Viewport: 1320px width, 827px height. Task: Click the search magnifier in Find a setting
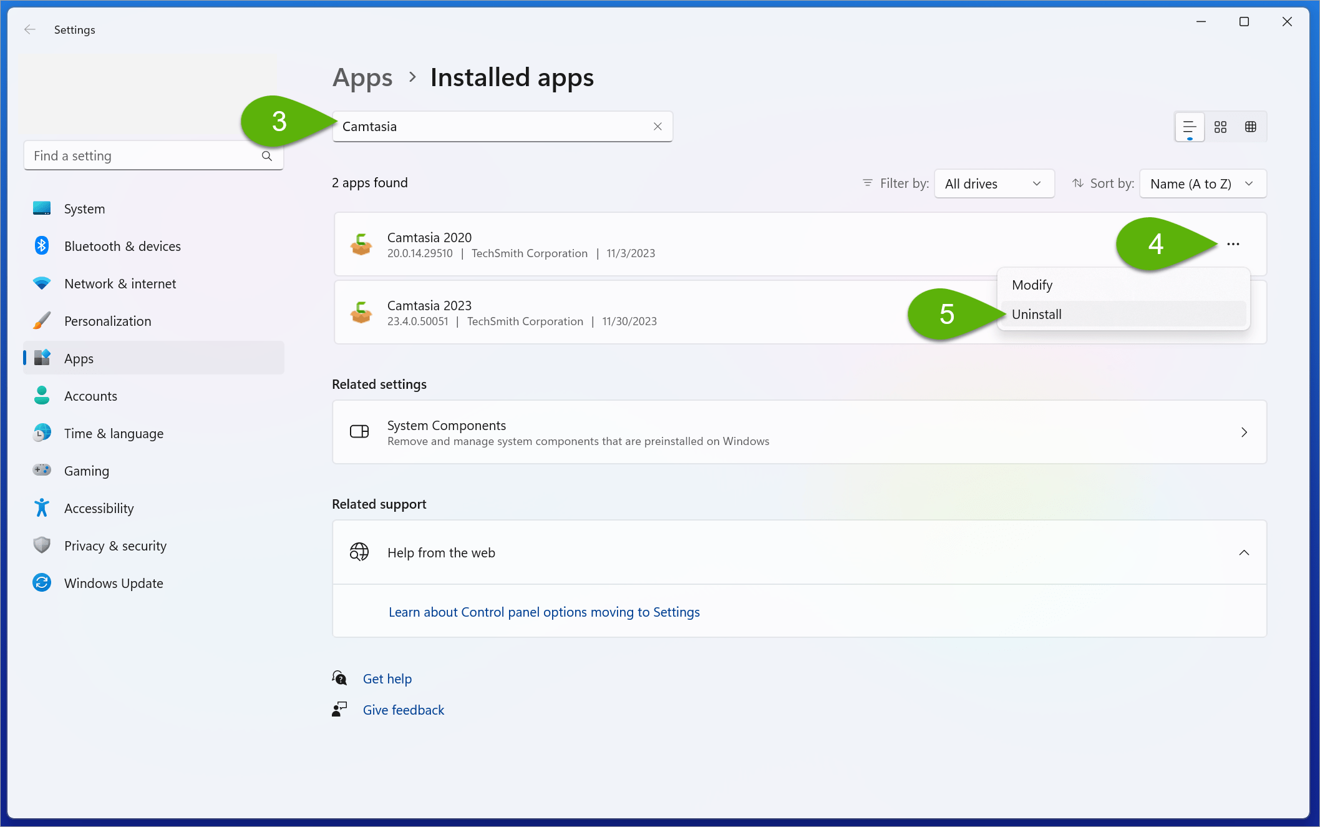click(267, 156)
